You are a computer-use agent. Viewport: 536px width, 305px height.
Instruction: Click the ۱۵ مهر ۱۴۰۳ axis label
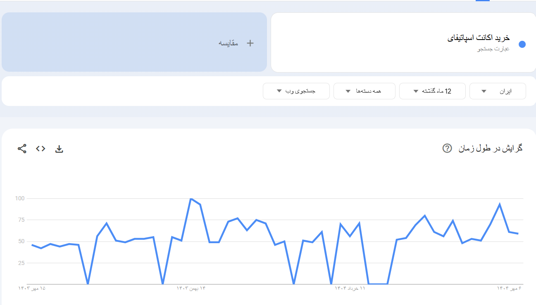32,288
